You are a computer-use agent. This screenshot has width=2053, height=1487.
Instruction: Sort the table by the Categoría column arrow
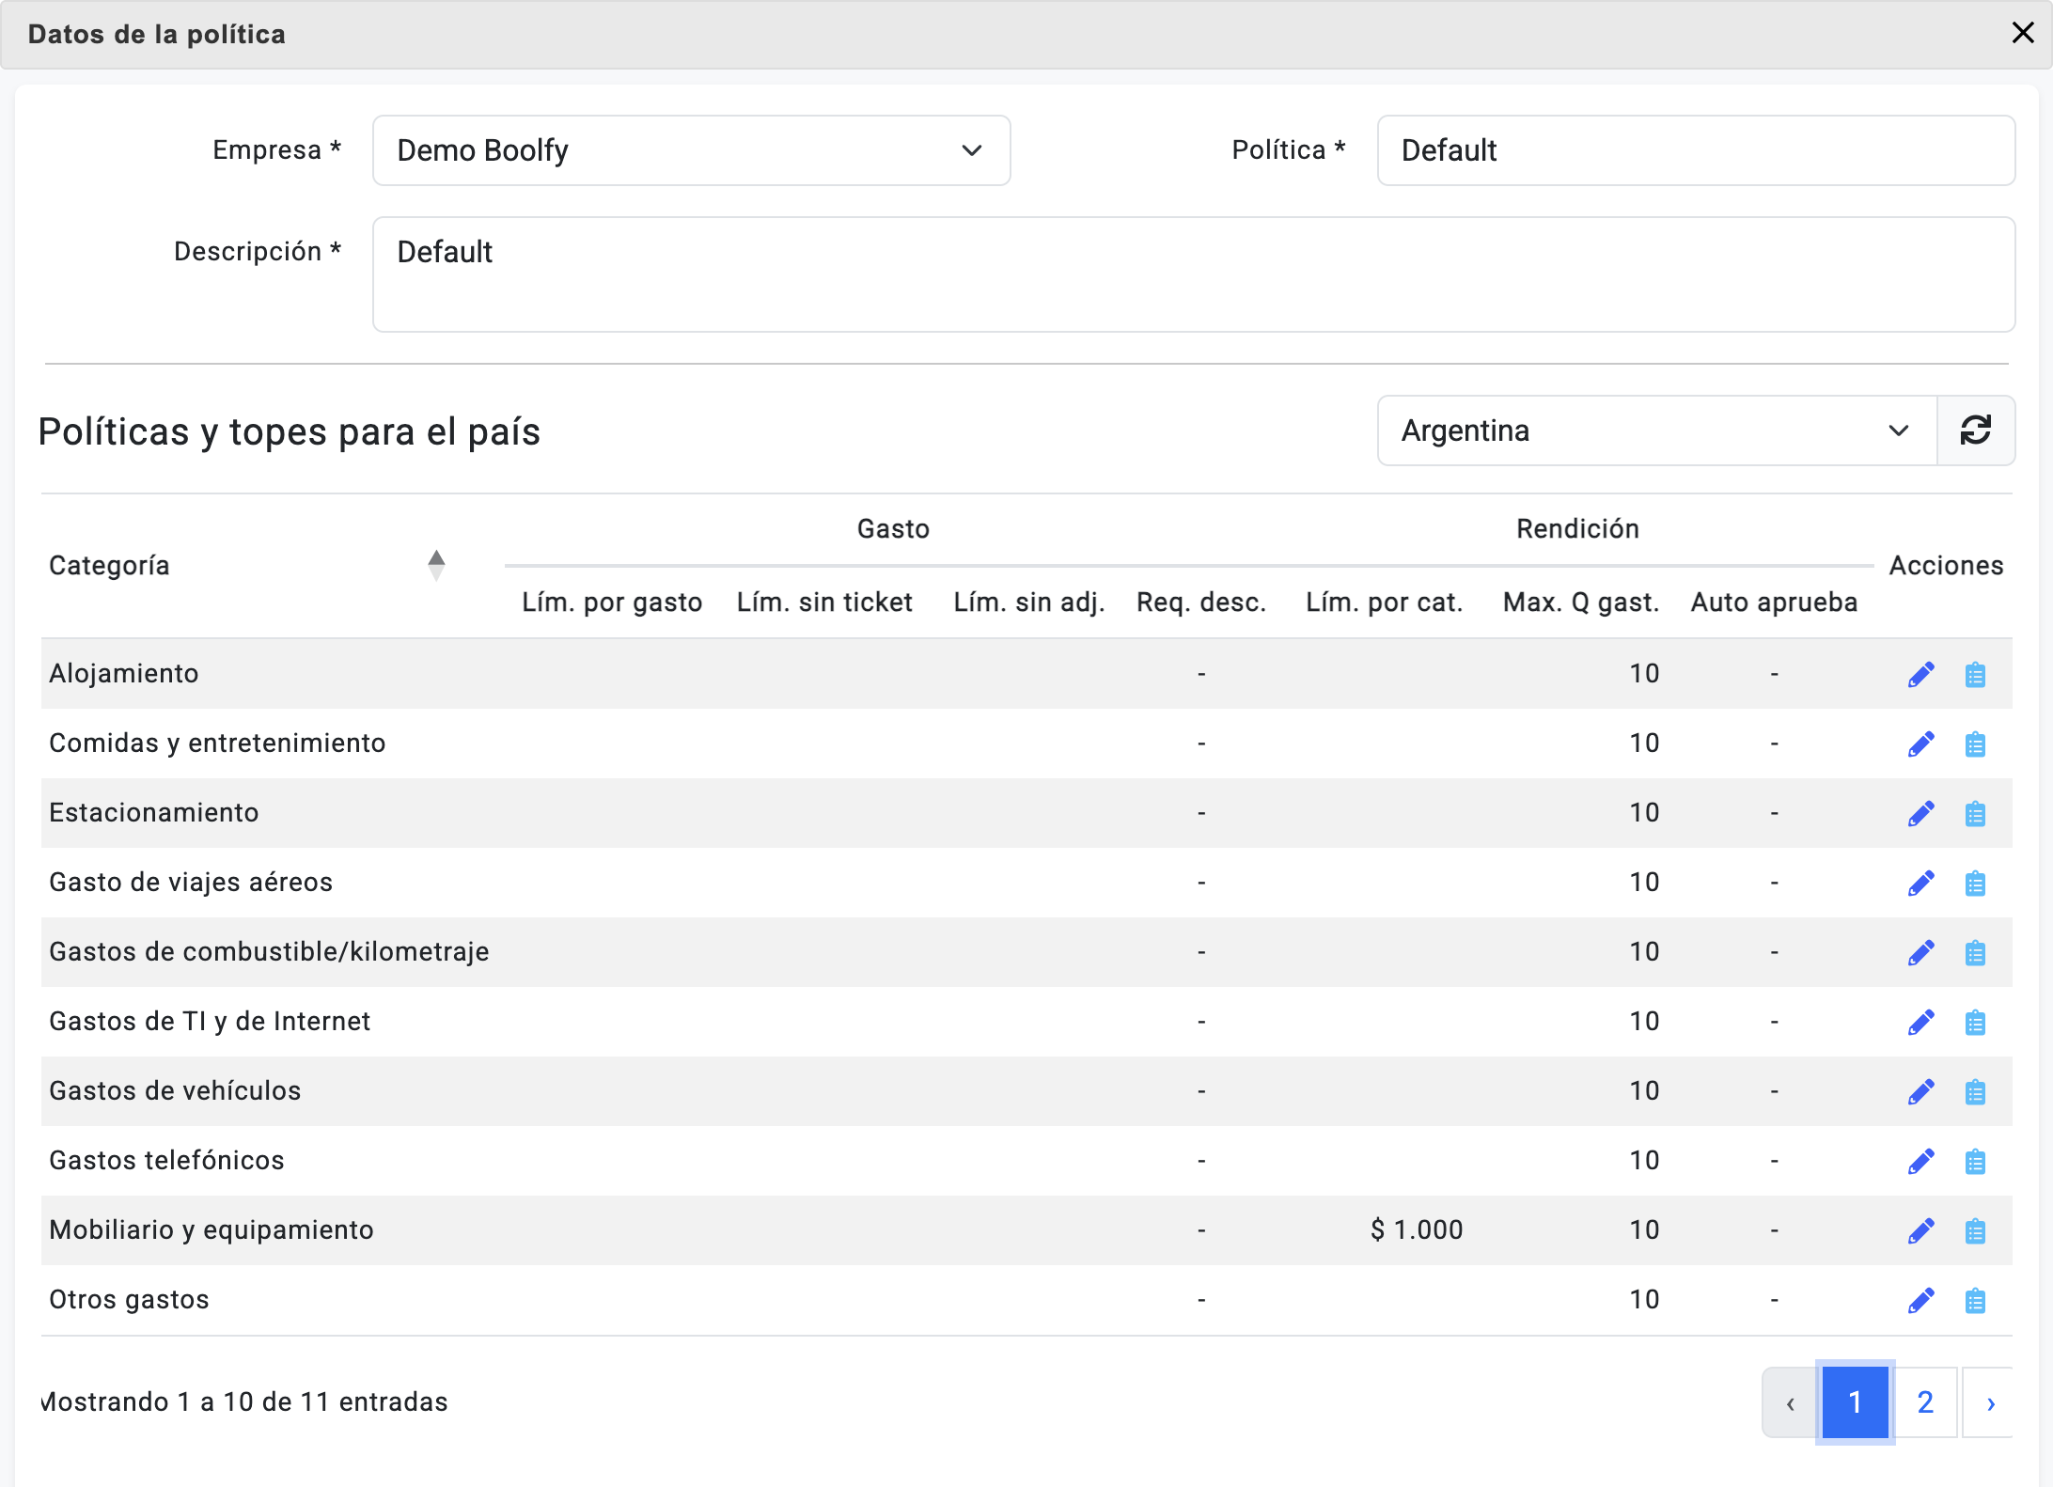[x=436, y=565]
